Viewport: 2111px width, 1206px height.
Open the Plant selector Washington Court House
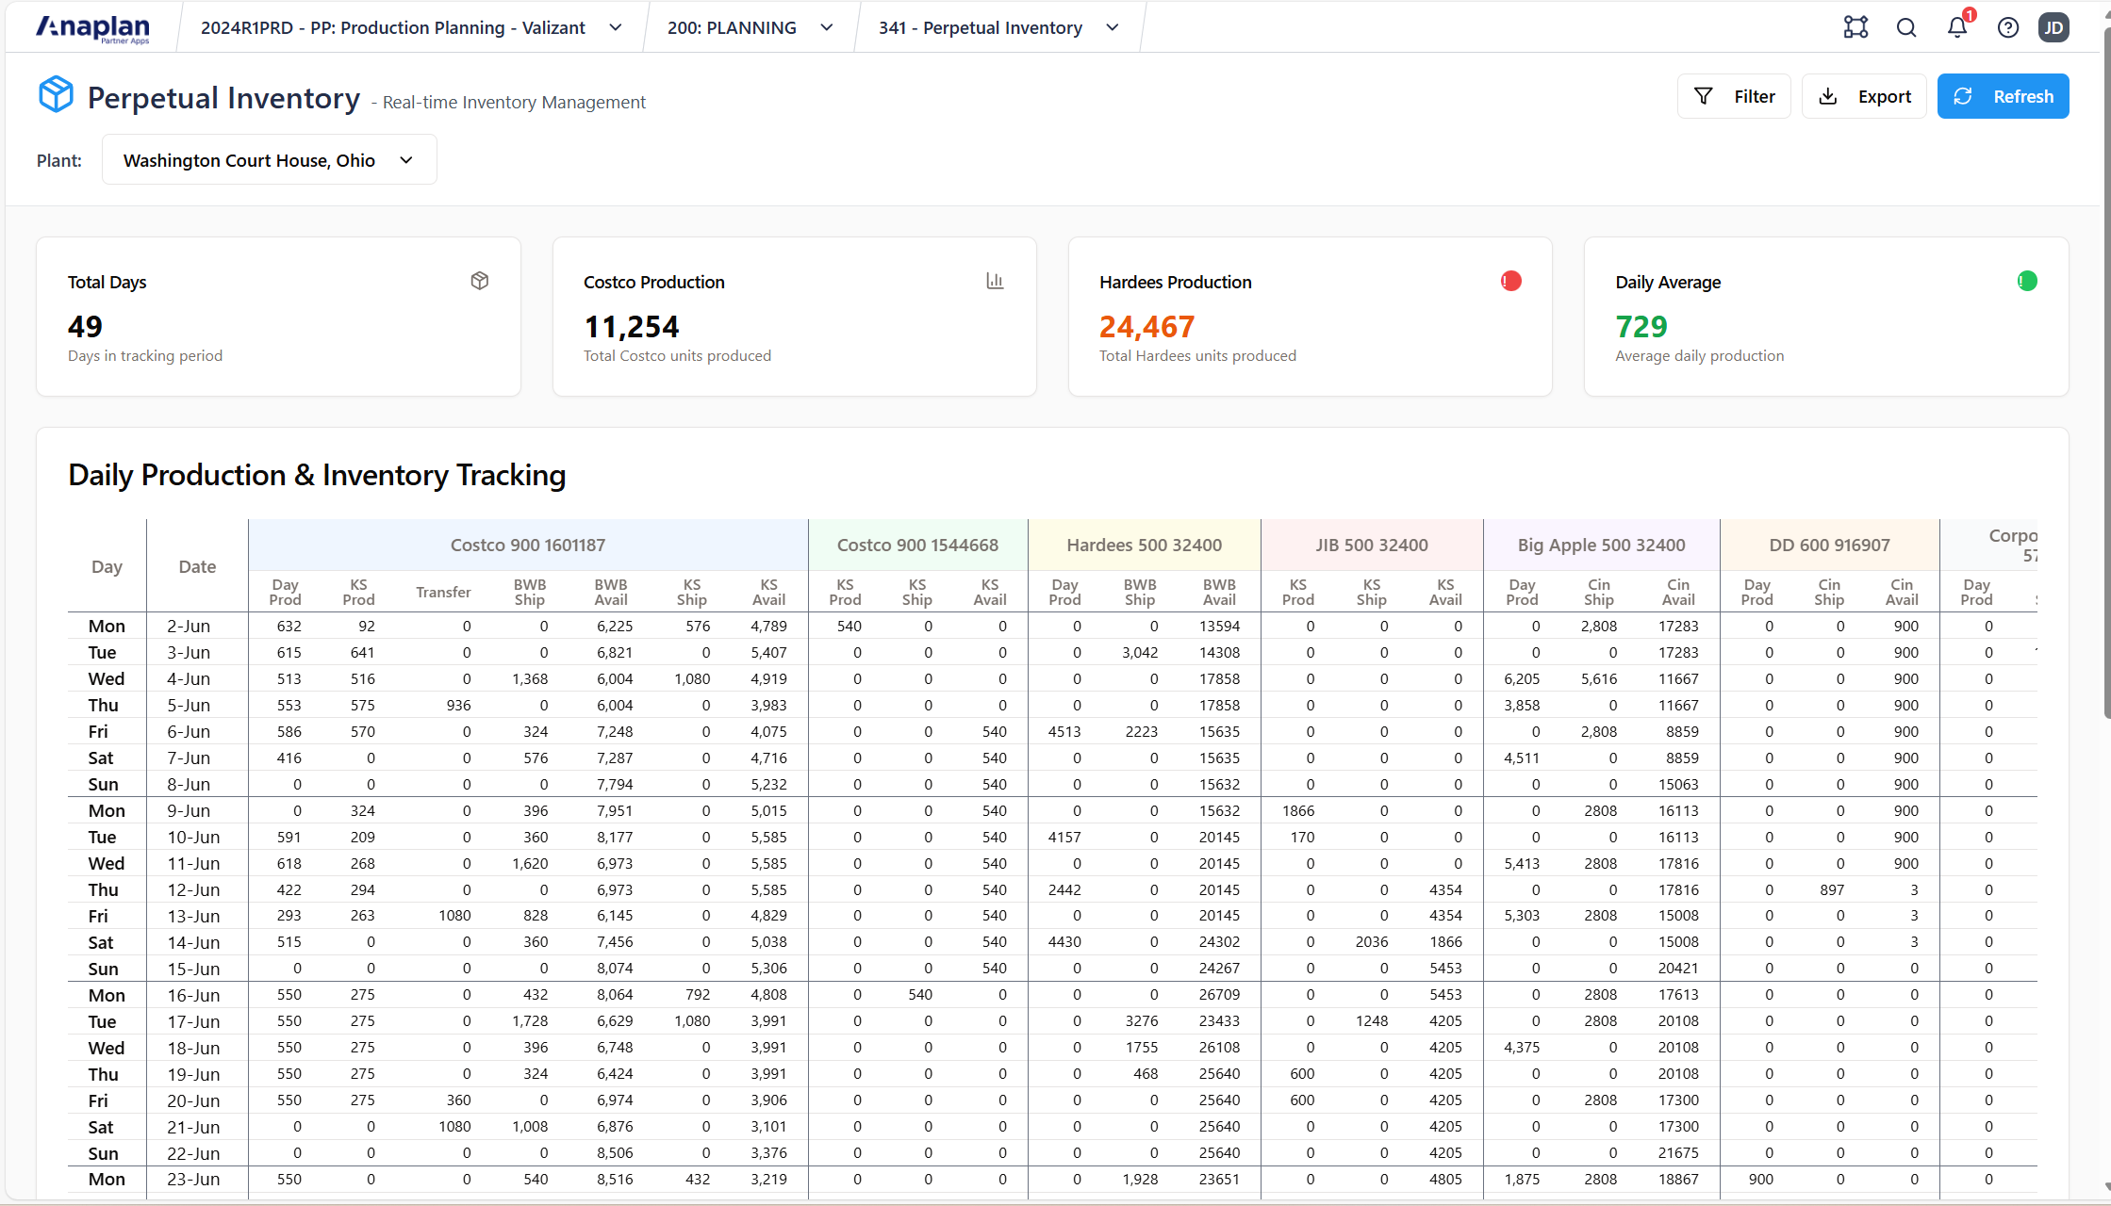pos(269,160)
